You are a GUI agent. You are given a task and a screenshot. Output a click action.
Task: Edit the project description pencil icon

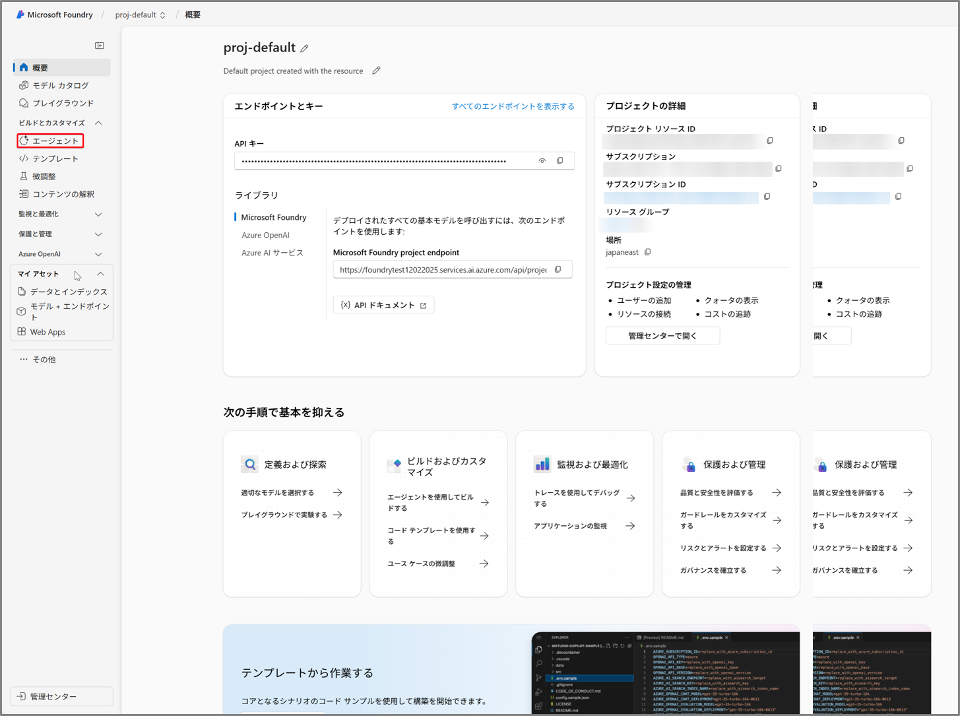(376, 71)
